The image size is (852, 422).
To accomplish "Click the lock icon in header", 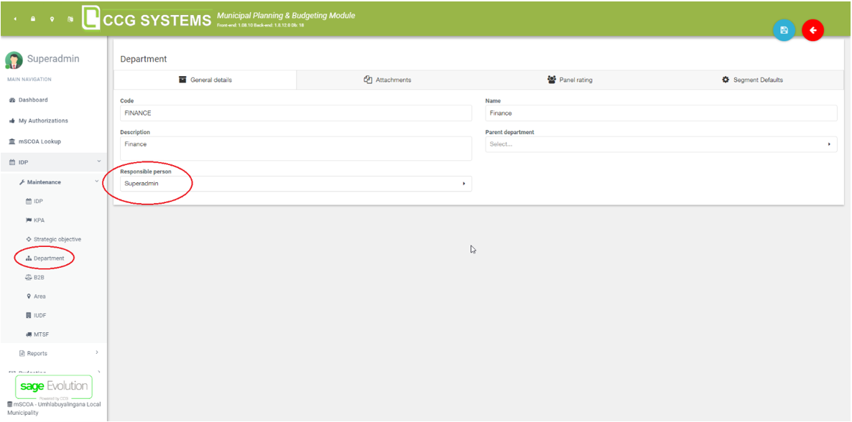I will click(33, 19).
